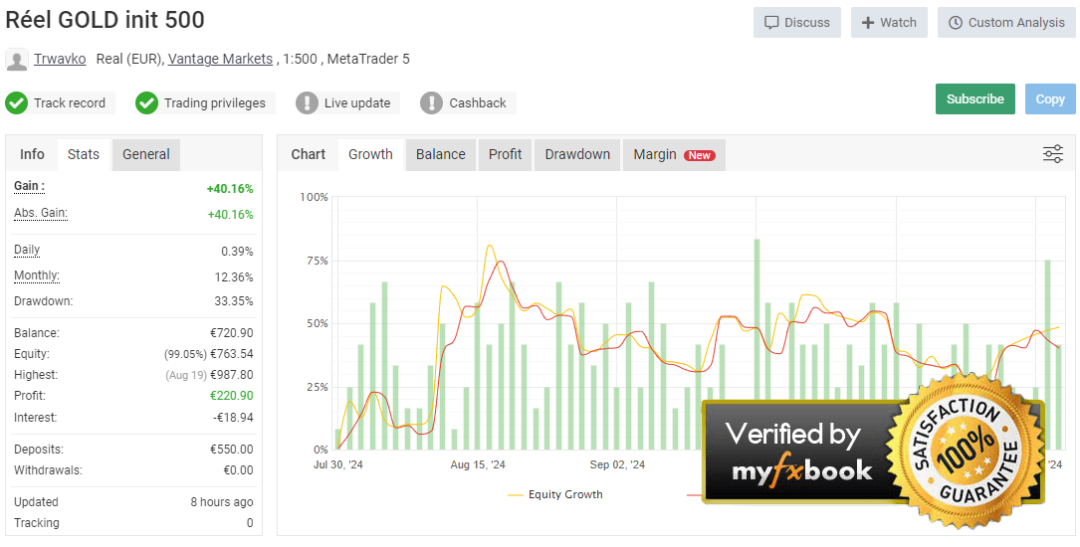This screenshot has height=547, width=1080.
Task: Click the Track record badge label
Action: point(70,103)
